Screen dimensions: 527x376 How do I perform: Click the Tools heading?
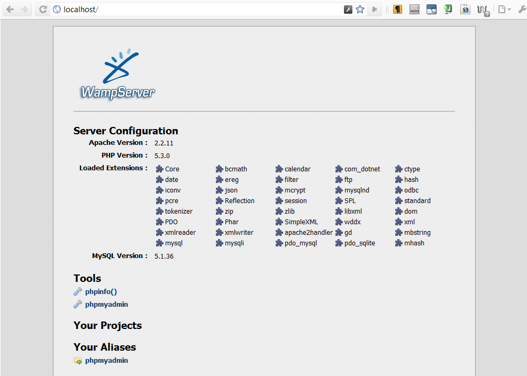(x=87, y=278)
